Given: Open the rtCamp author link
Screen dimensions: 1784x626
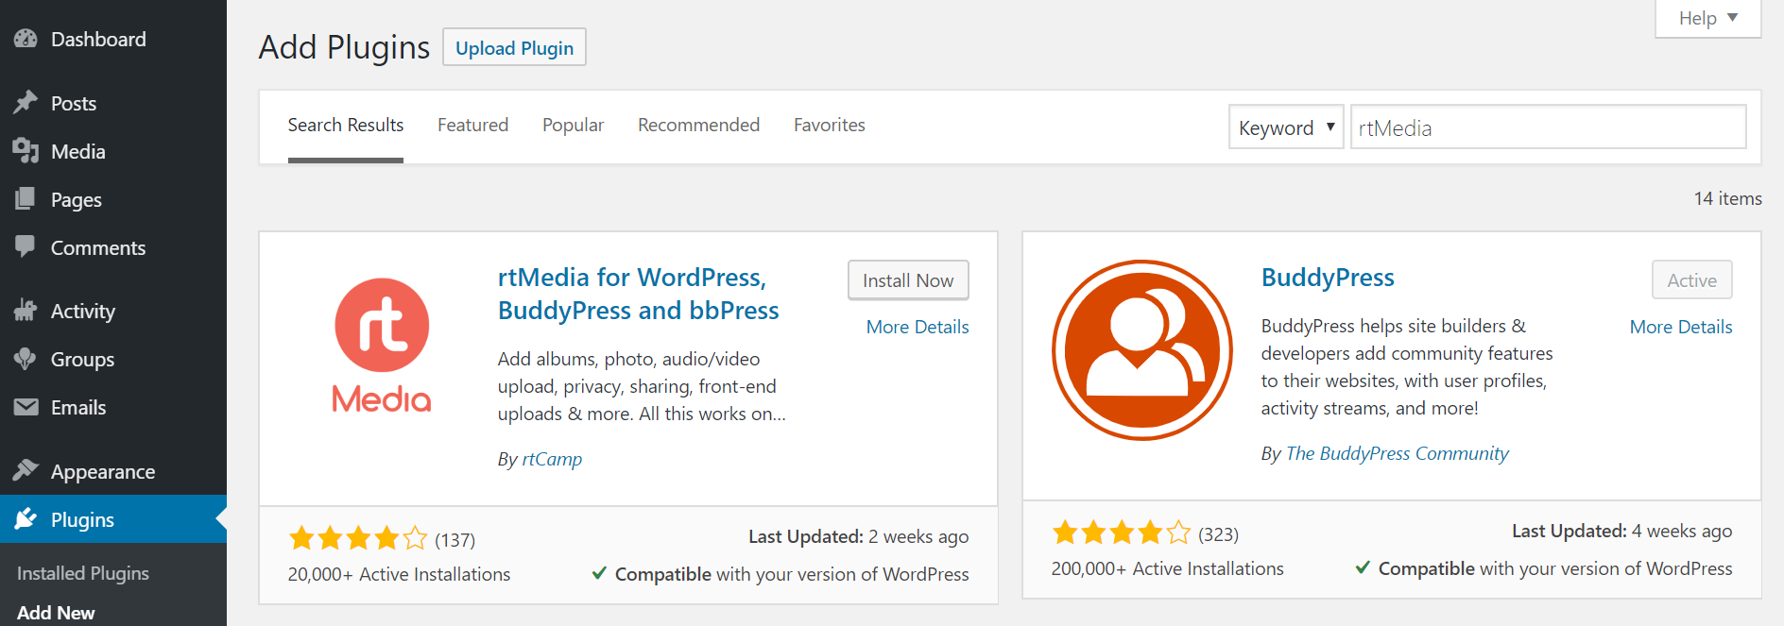Looking at the screenshot, I should pyautogui.click(x=552, y=459).
